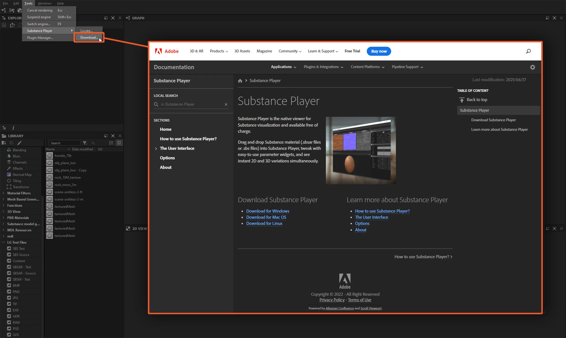The width and height of the screenshot is (566, 338).
Task: Click the Adobe site search magnifier icon
Action: pyautogui.click(x=528, y=51)
